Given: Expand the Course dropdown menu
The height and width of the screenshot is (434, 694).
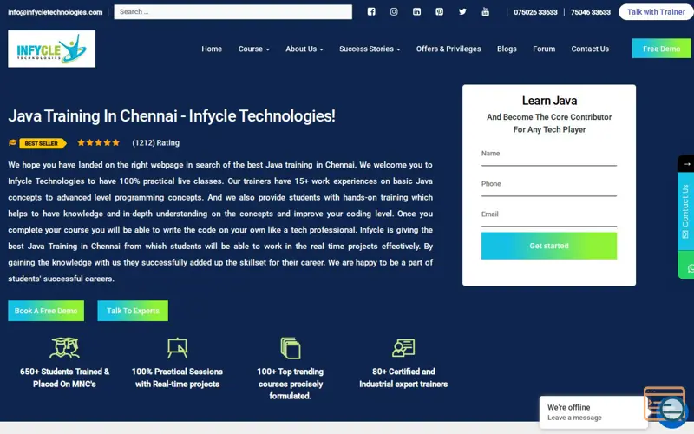Looking at the screenshot, I should [x=254, y=49].
